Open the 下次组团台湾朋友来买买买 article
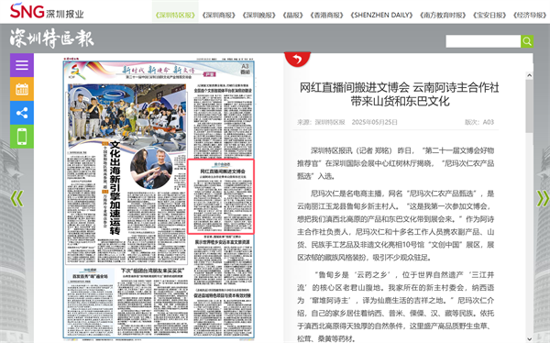The height and width of the screenshot is (343, 550). [x=152, y=271]
